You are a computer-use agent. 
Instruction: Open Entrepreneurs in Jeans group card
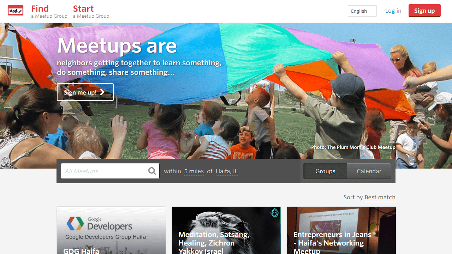341,230
